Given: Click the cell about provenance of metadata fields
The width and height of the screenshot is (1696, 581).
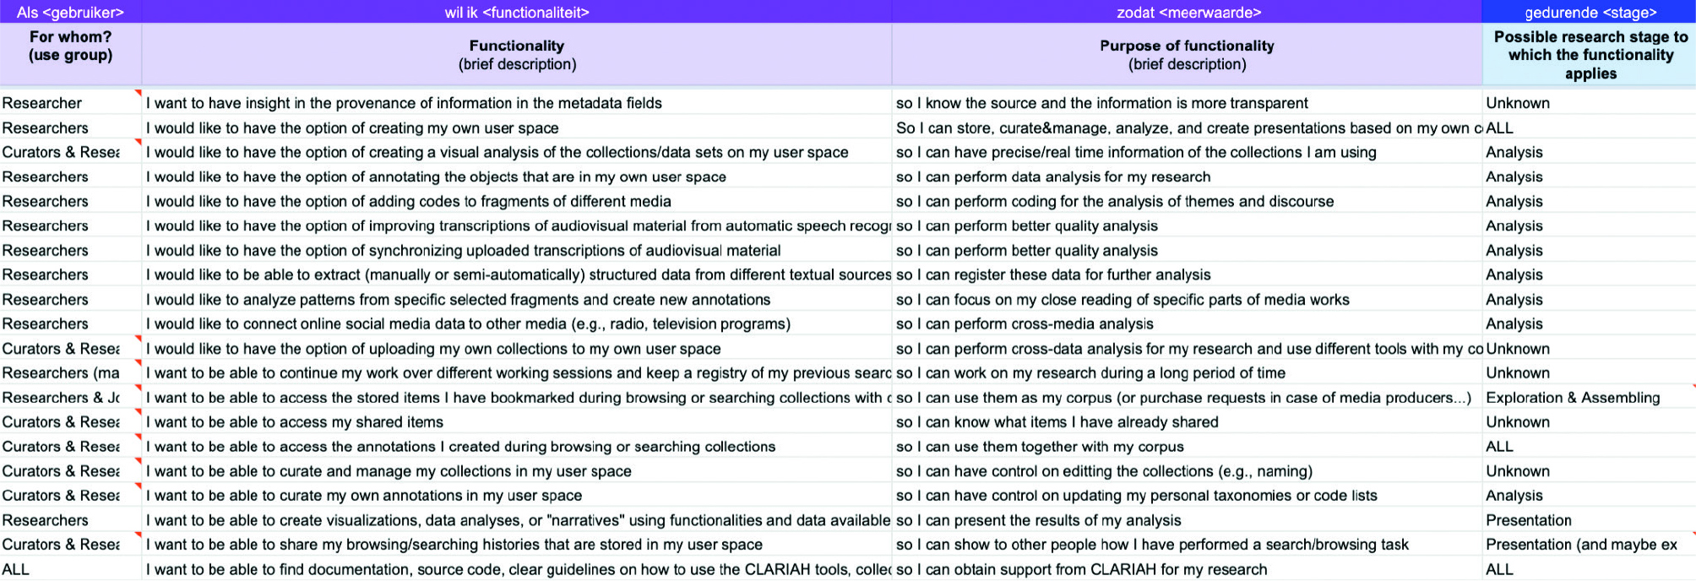Looking at the screenshot, I should pyautogui.click(x=517, y=102).
